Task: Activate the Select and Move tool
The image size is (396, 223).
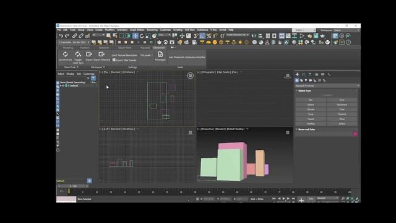Action: tap(136, 36)
